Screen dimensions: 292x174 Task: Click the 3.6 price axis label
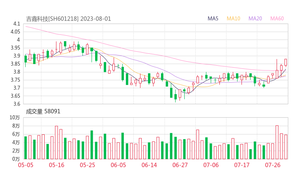[x=17, y=104]
